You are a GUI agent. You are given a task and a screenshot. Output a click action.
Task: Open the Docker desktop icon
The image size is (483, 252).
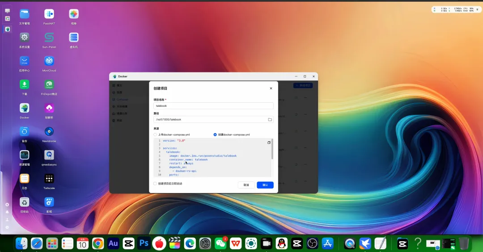pos(24,108)
